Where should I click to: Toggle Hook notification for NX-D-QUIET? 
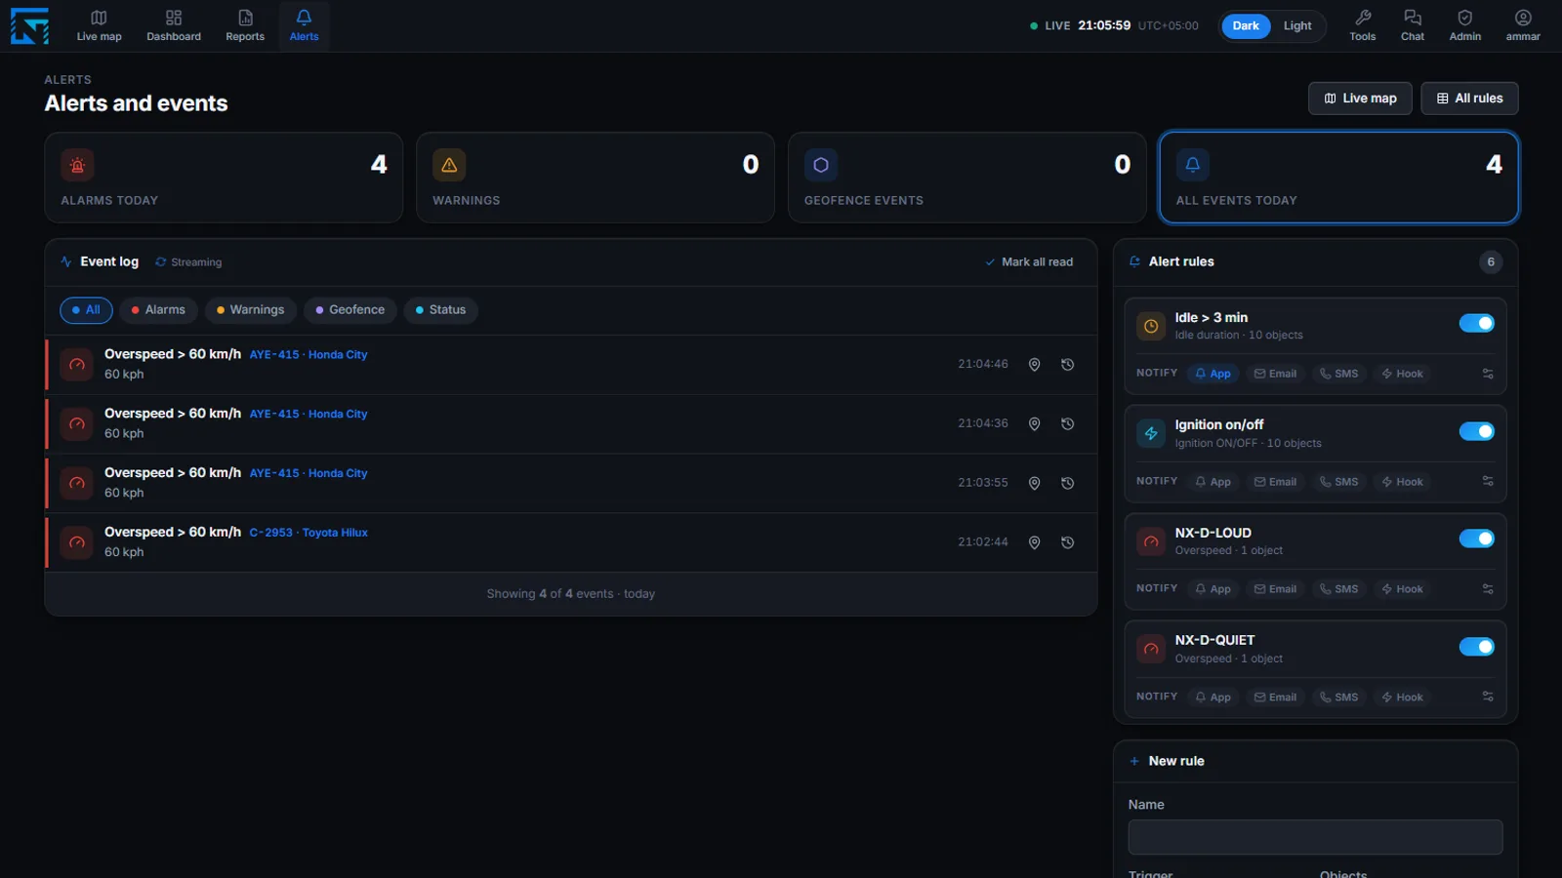pyautogui.click(x=1402, y=698)
